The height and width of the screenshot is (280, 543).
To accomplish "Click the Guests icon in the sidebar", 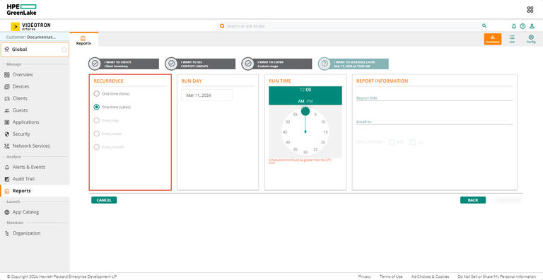I will (7, 110).
